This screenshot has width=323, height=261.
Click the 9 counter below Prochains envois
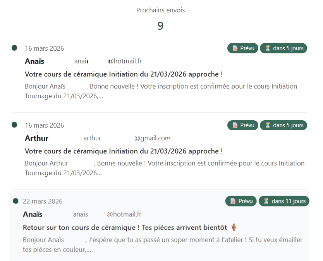(x=160, y=26)
